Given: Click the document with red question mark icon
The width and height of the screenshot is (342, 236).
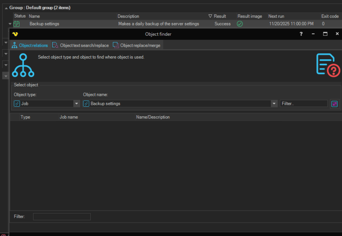Looking at the screenshot, I should point(328,65).
